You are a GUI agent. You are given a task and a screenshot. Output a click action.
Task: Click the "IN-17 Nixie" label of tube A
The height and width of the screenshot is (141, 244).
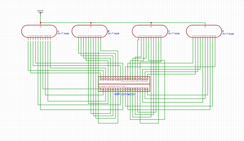click(63, 34)
